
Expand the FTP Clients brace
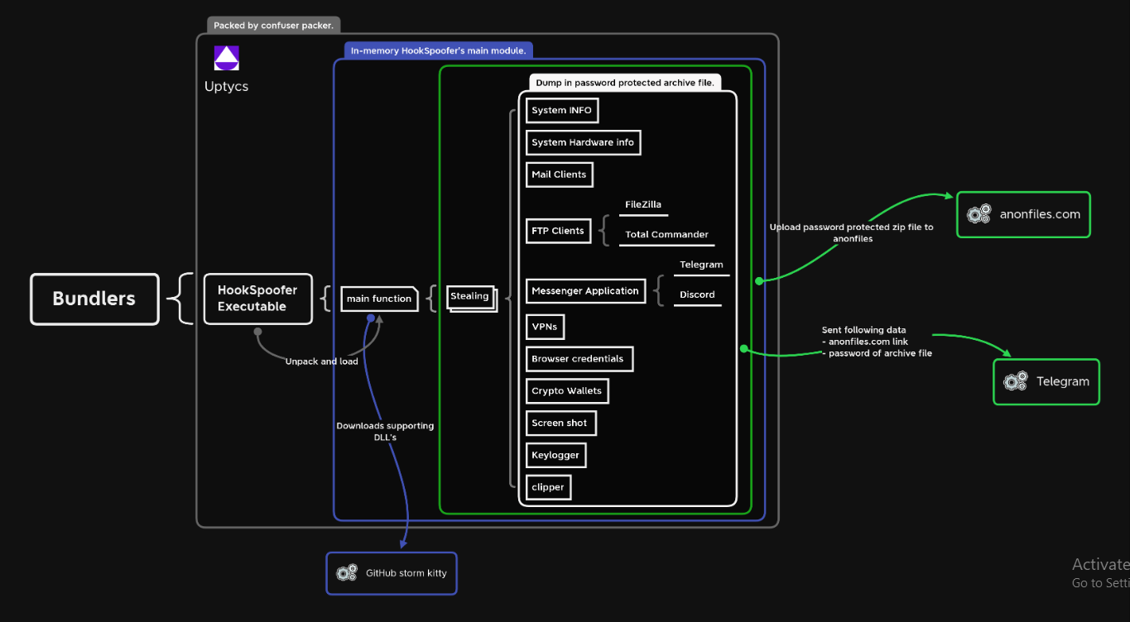tap(604, 231)
